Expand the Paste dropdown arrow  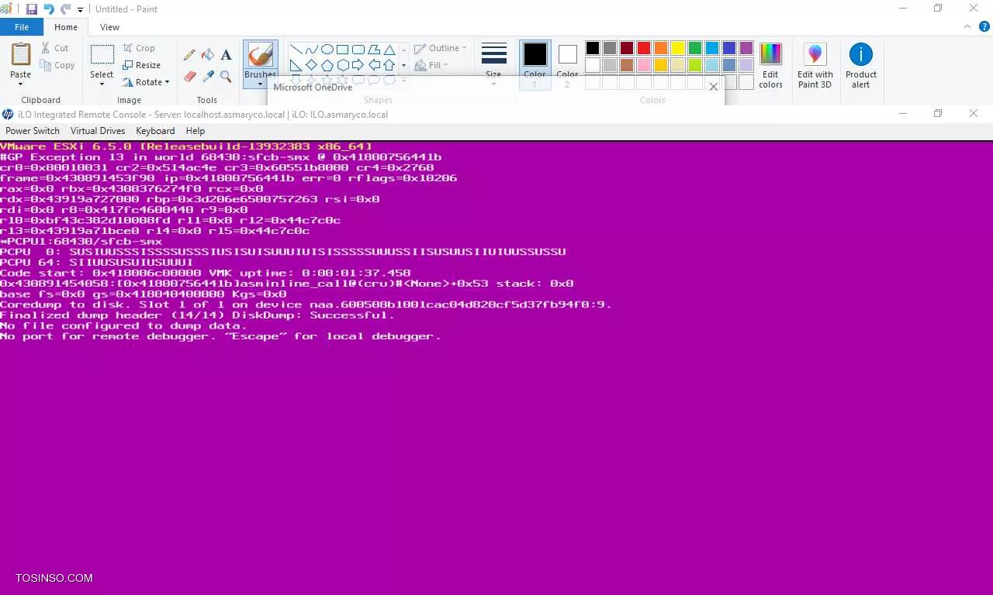click(21, 84)
